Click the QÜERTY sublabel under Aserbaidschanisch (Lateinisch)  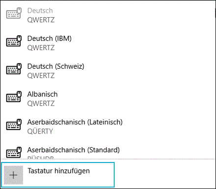[x=40, y=131]
